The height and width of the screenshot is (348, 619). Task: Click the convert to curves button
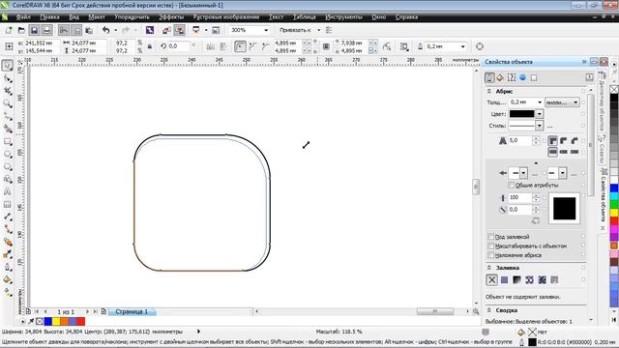pyautogui.click(x=480, y=46)
